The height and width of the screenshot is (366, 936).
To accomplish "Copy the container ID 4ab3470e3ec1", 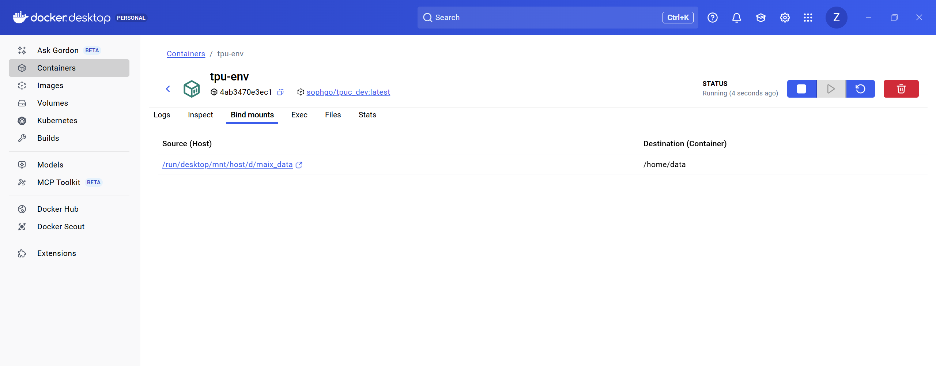I will [280, 92].
